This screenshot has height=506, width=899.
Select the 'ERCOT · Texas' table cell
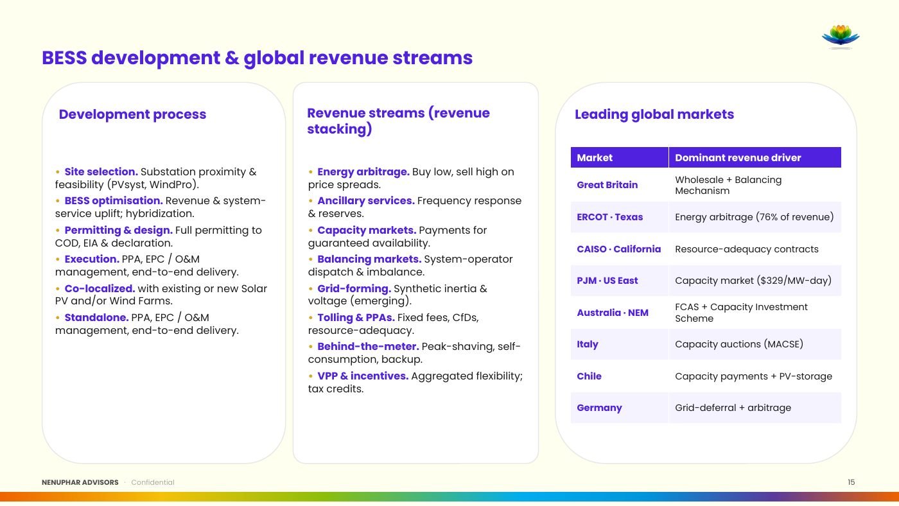tap(619, 217)
